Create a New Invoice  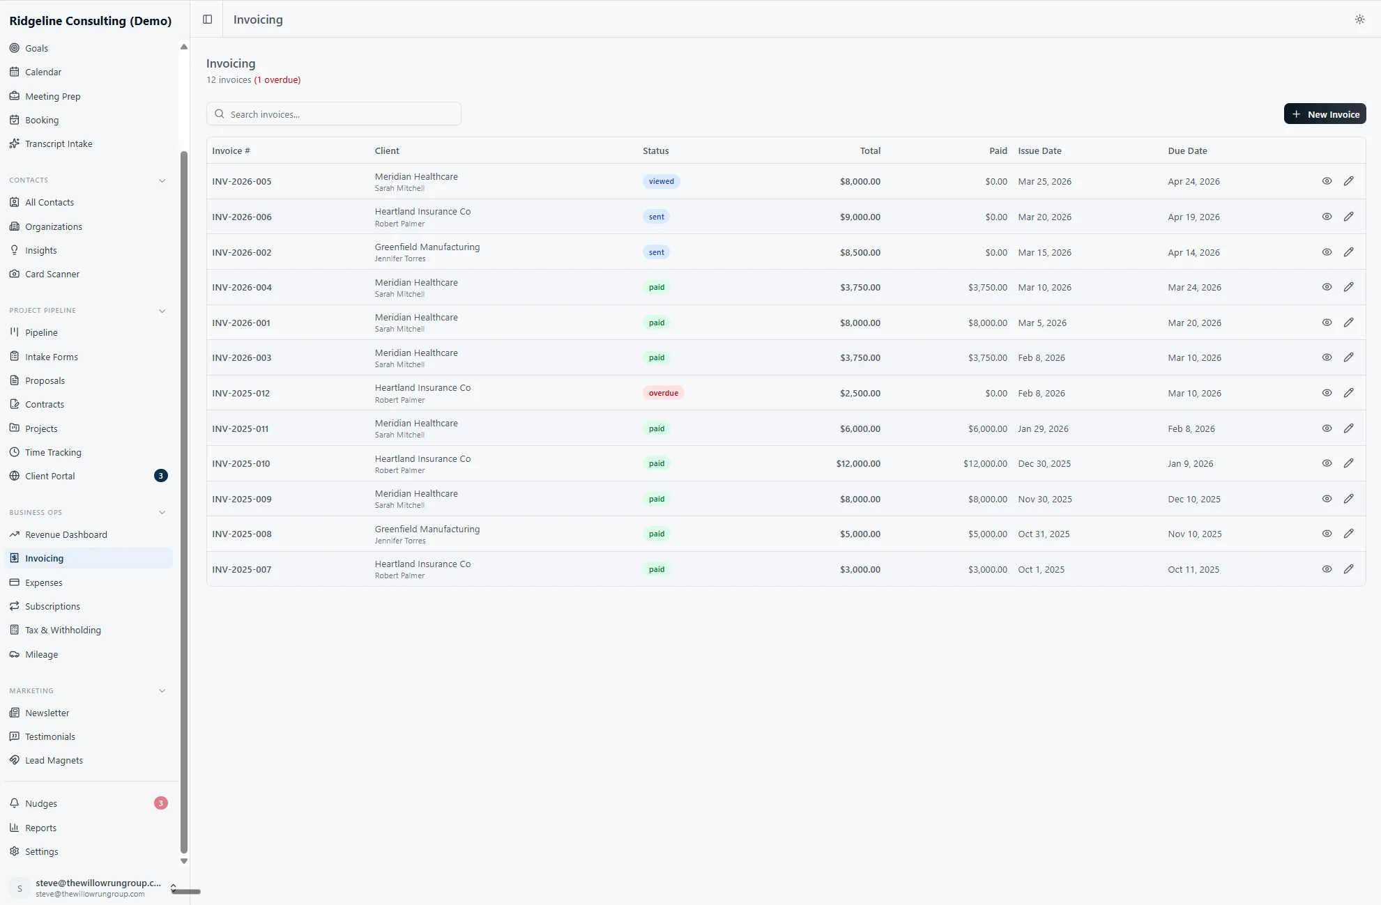(1325, 113)
